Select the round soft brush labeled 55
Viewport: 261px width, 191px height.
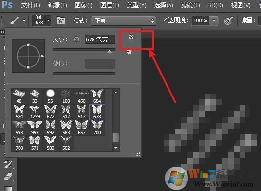click(x=50, y=96)
